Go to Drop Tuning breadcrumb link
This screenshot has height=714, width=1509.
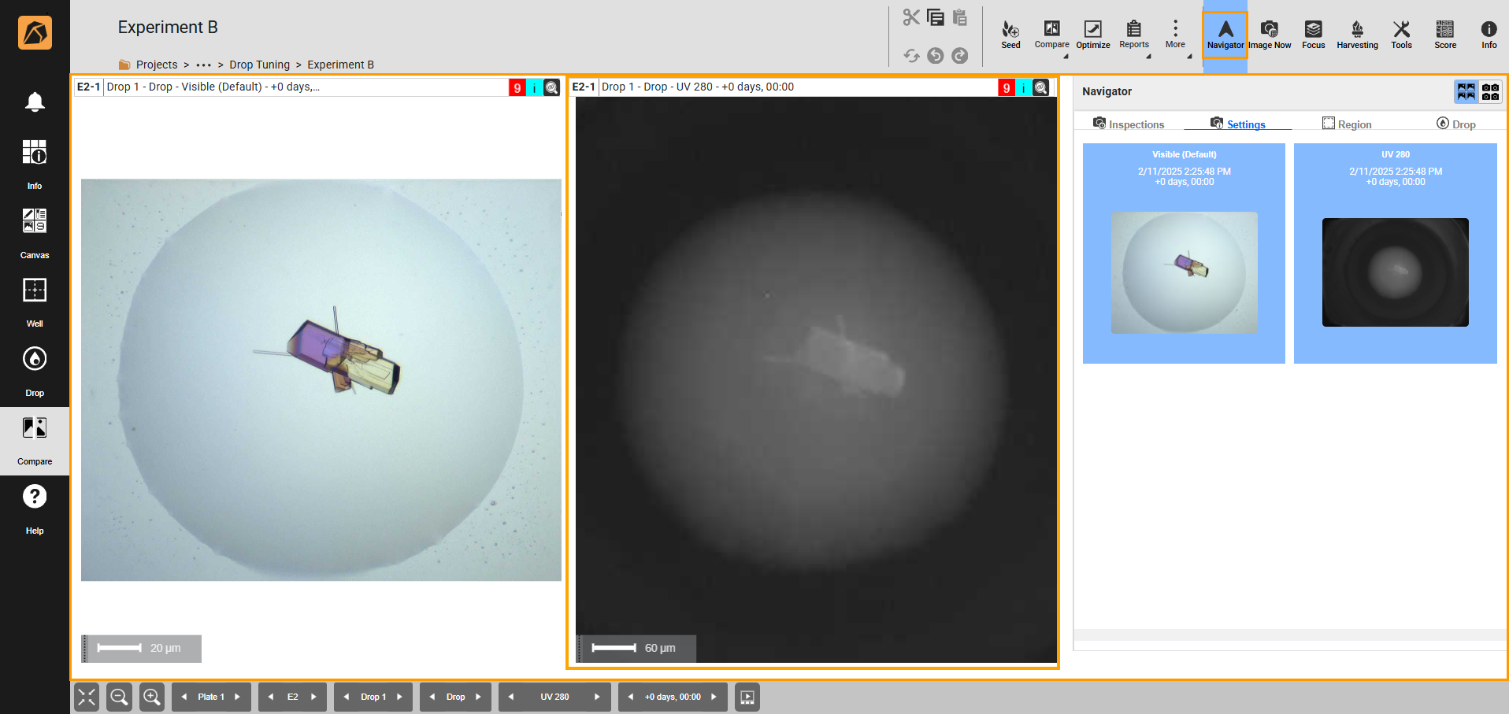point(259,65)
